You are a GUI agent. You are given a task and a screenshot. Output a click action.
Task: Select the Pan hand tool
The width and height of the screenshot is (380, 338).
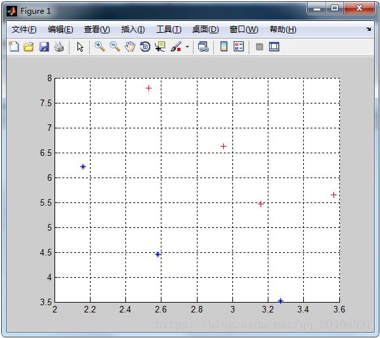pyautogui.click(x=130, y=47)
